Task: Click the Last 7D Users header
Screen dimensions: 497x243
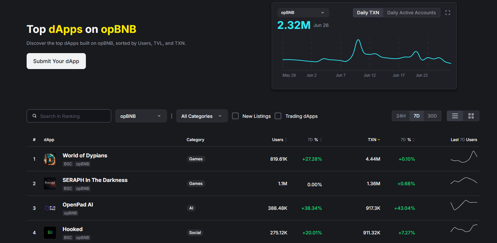Action: click(x=464, y=140)
